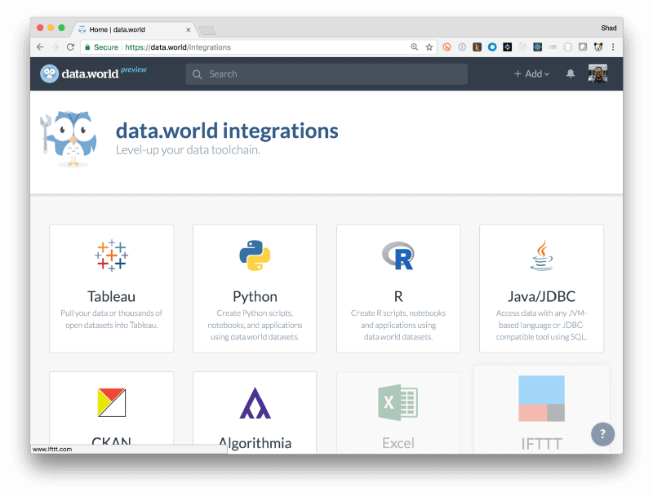Click 'Pull your data or thousands of' description
653x497 pixels.
[111, 313]
